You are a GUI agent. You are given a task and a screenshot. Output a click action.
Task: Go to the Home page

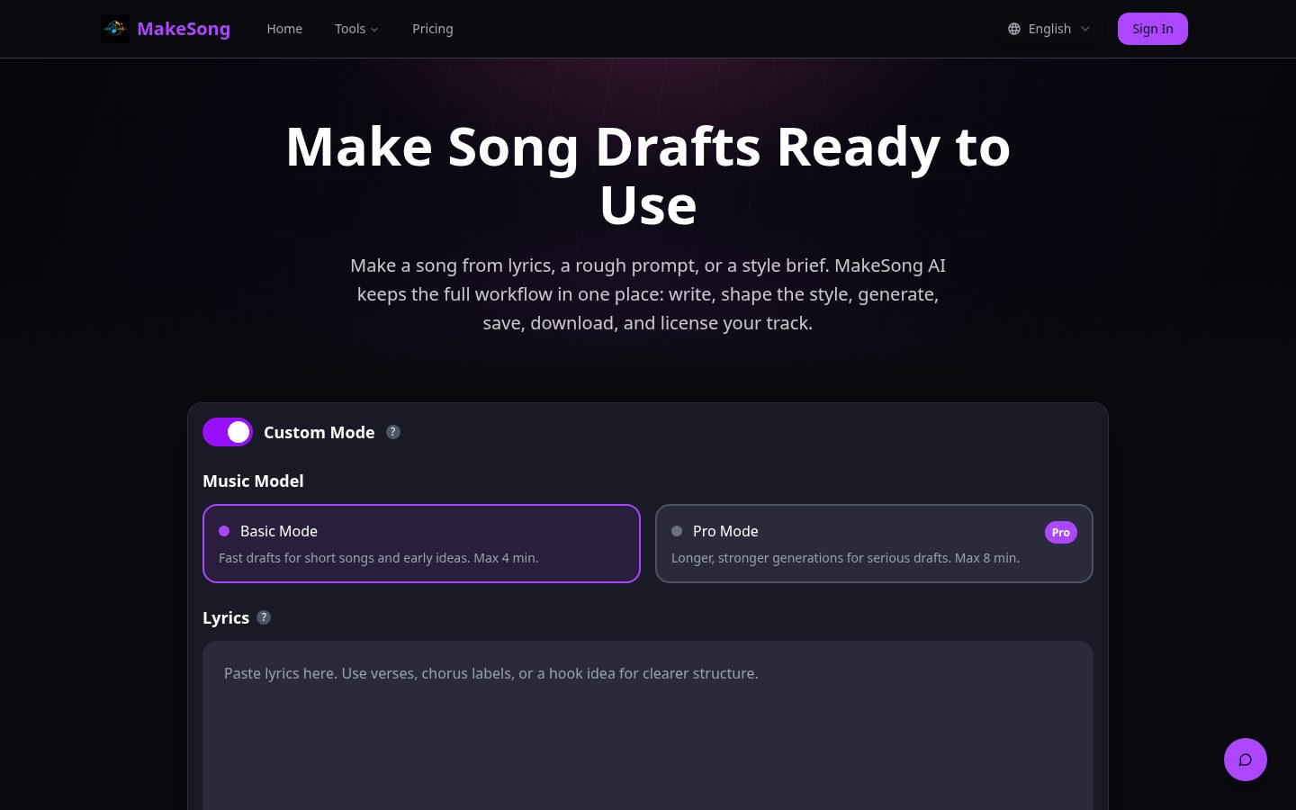coord(284,29)
